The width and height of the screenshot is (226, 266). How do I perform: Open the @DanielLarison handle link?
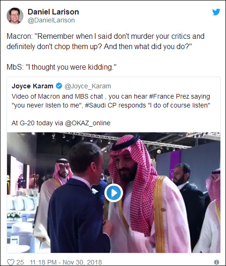[51, 20]
